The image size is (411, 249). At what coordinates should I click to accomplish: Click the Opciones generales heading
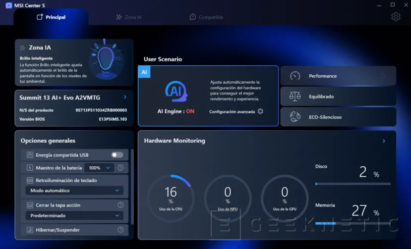48,141
